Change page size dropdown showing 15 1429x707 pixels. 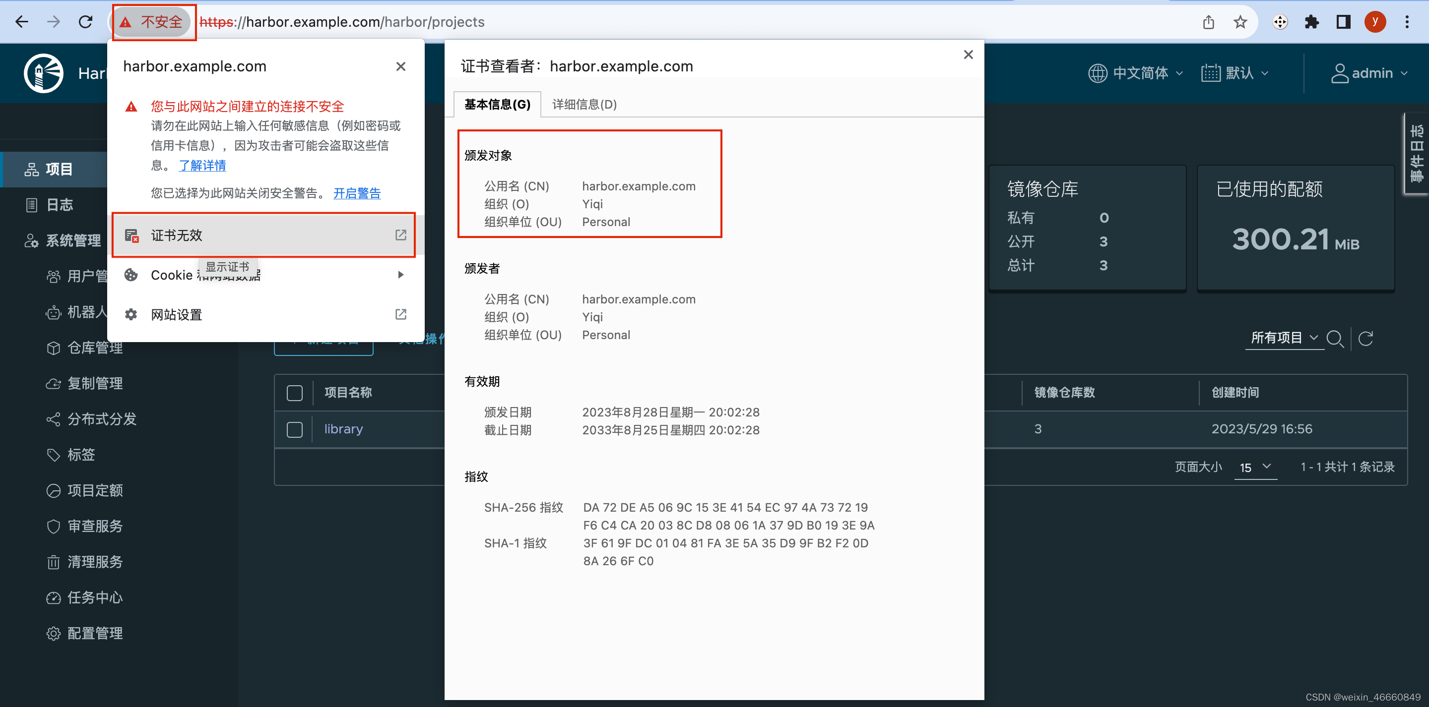point(1255,467)
